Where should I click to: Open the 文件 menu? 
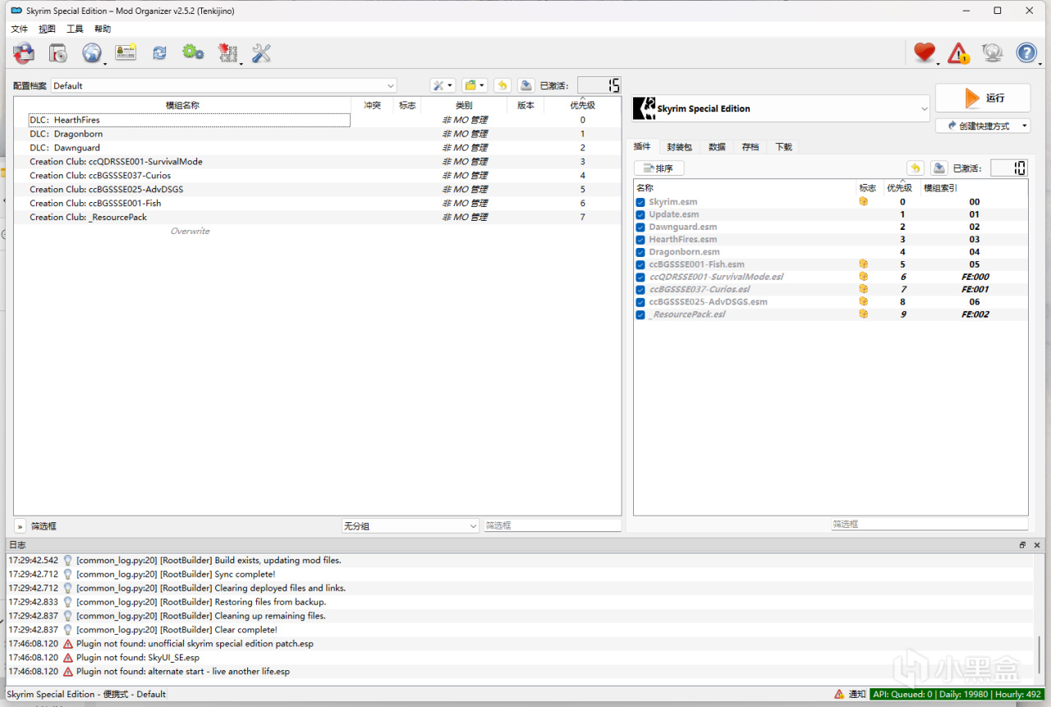coord(19,29)
